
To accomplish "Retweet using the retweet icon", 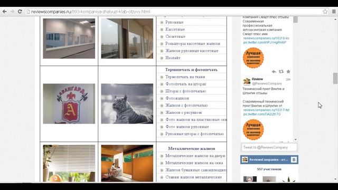I will click(281, 72).
